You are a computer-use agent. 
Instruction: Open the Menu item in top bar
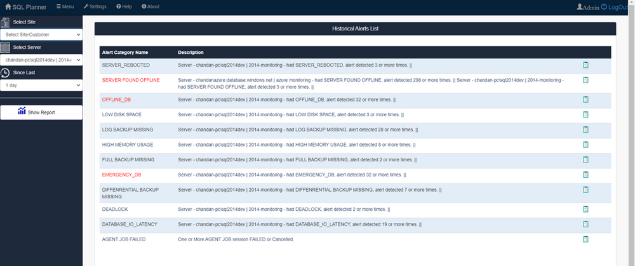click(x=65, y=6)
